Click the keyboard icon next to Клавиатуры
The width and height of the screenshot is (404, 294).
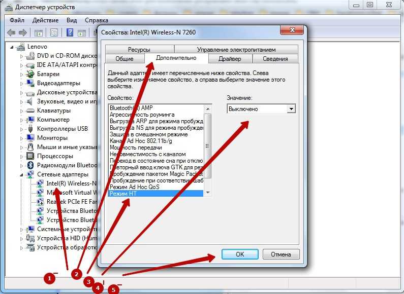[x=30, y=111]
